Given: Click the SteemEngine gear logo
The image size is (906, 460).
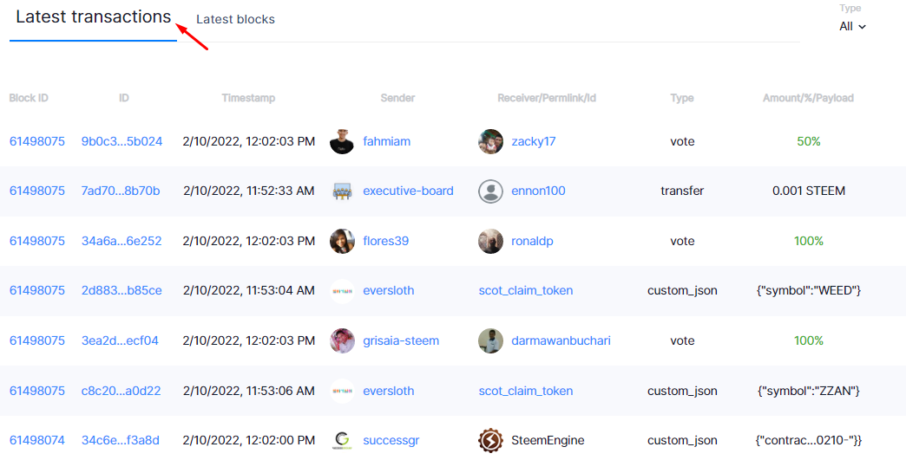Looking at the screenshot, I should point(490,440).
